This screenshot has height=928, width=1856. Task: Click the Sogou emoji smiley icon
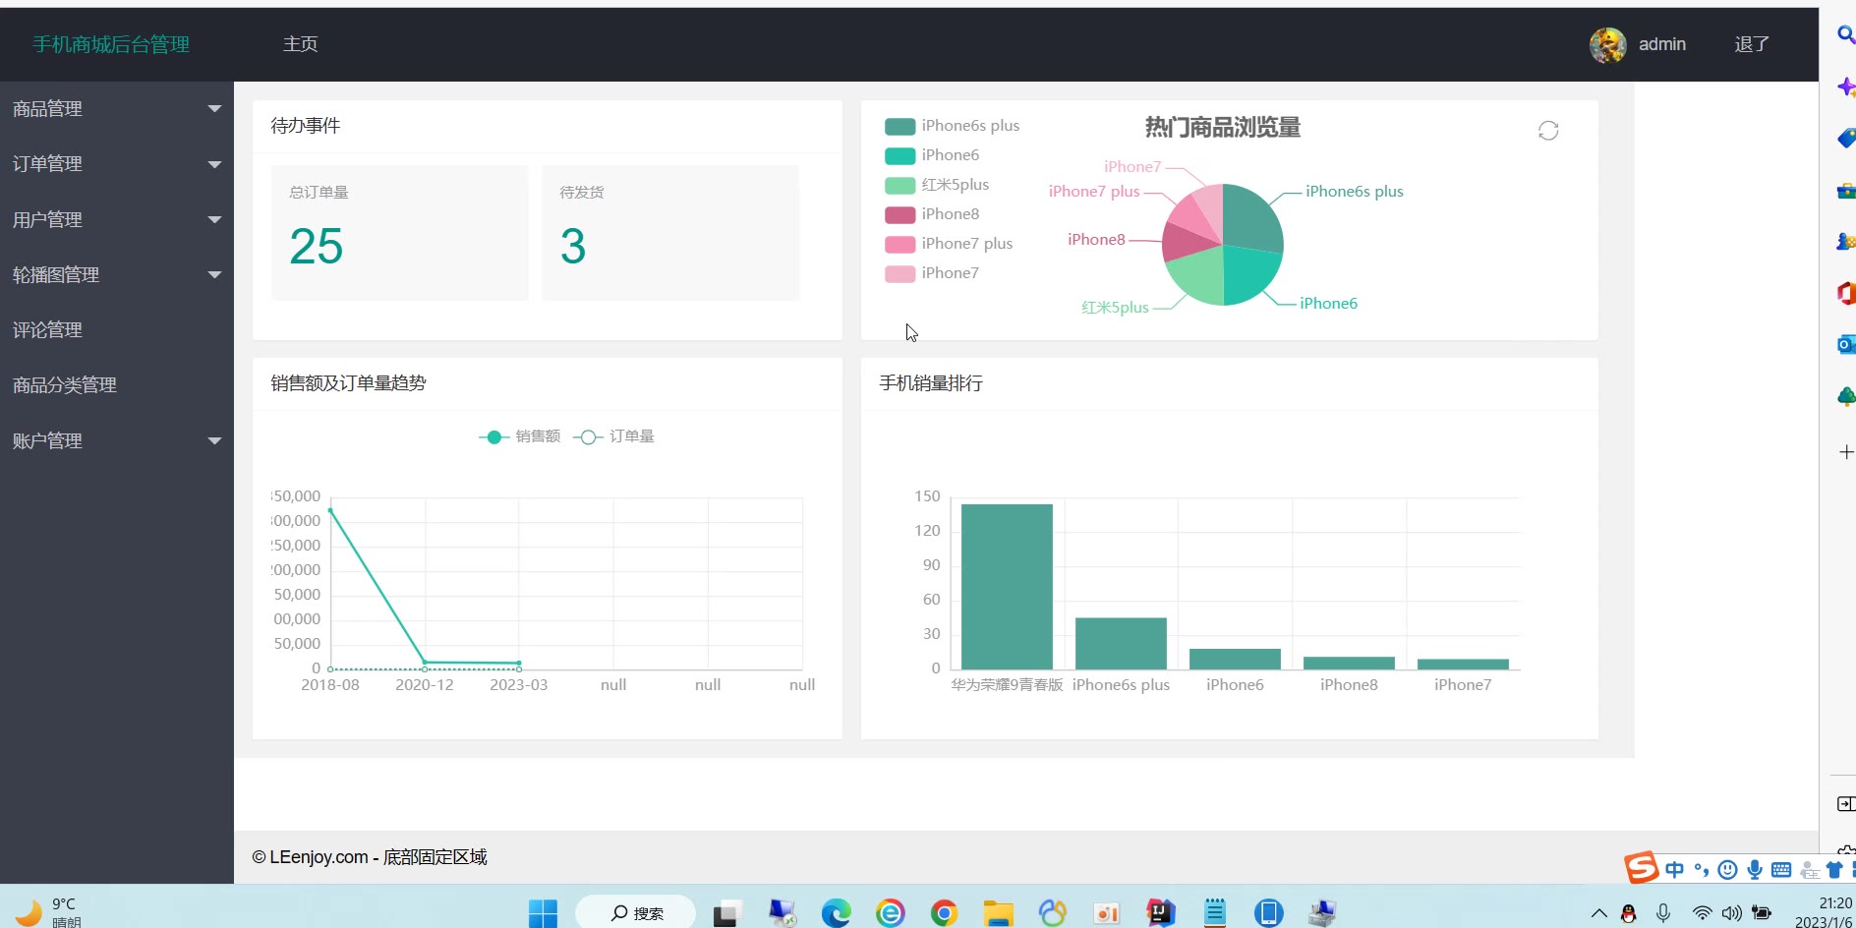pyautogui.click(x=1727, y=870)
